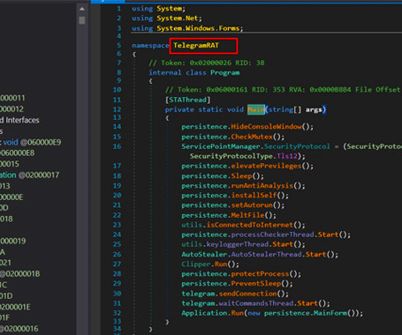402x335 pixels.
Task: Go to isConnectedToInternet method
Action: coord(250,225)
